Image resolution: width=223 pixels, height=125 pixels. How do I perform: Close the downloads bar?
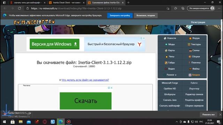(220, 115)
